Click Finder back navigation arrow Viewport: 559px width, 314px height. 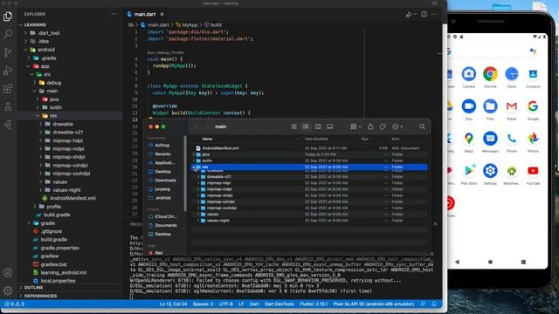coord(197,126)
